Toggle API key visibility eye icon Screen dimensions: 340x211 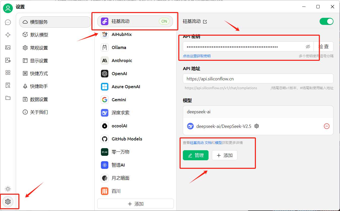pos(308,47)
